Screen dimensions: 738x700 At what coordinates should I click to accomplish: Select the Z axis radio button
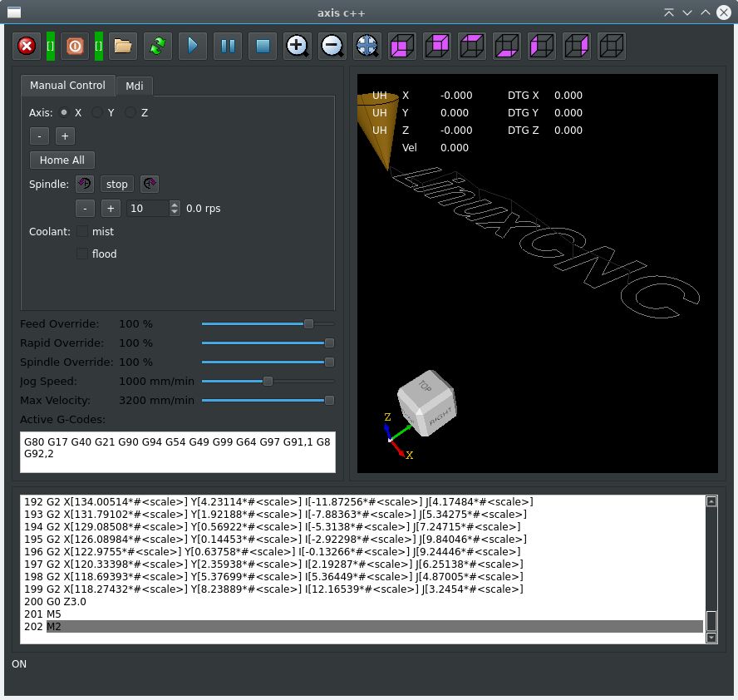coord(130,112)
